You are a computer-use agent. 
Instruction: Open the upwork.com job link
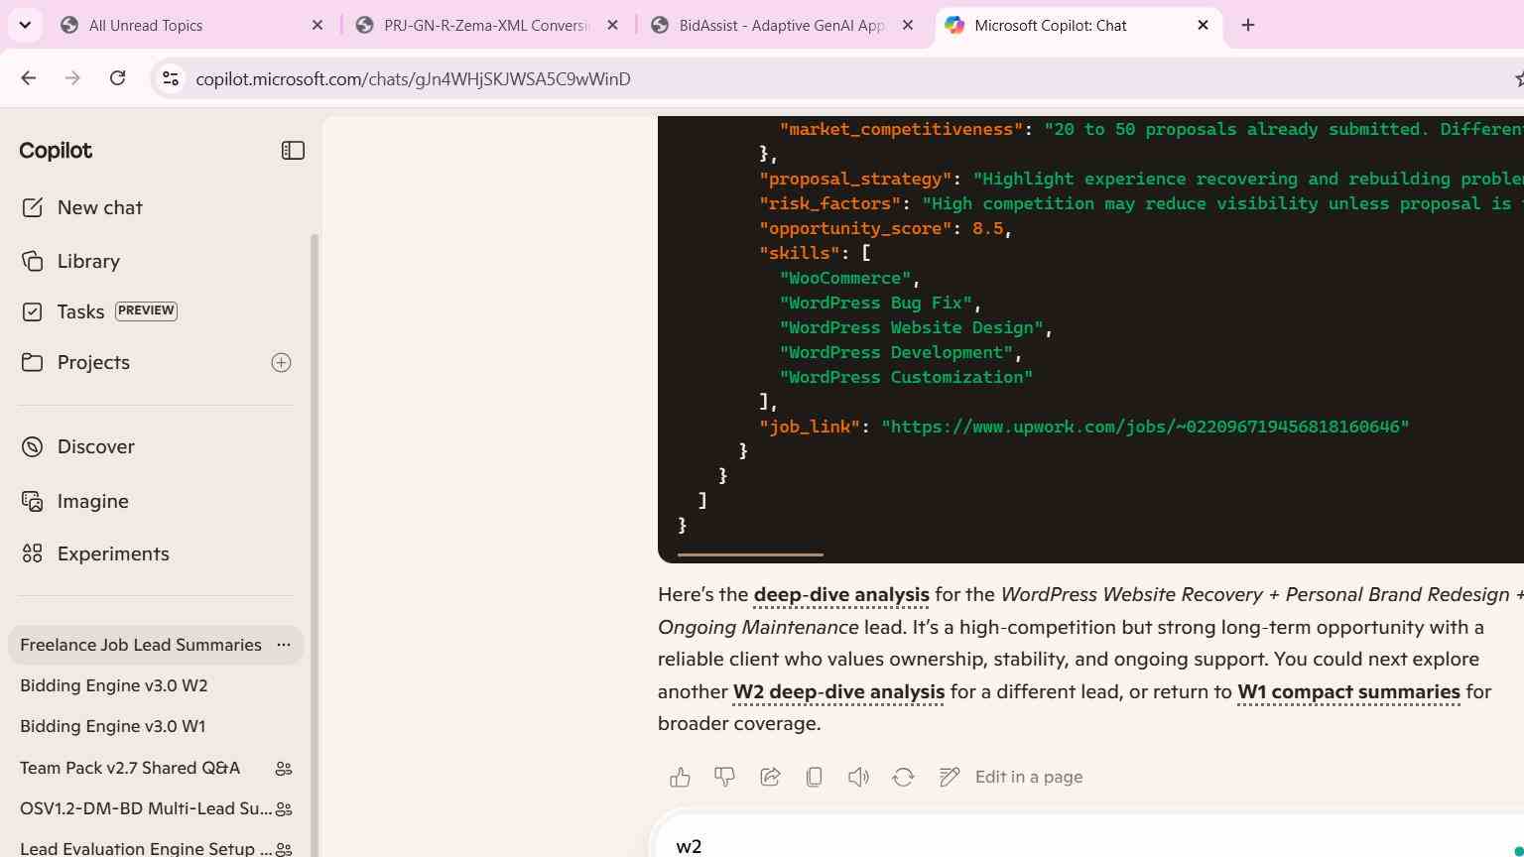(1145, 427)
